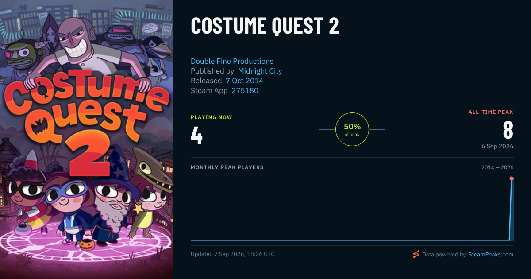Open Steam App ID 275180
Screen dimensions: 531x279
coord(245,90)
